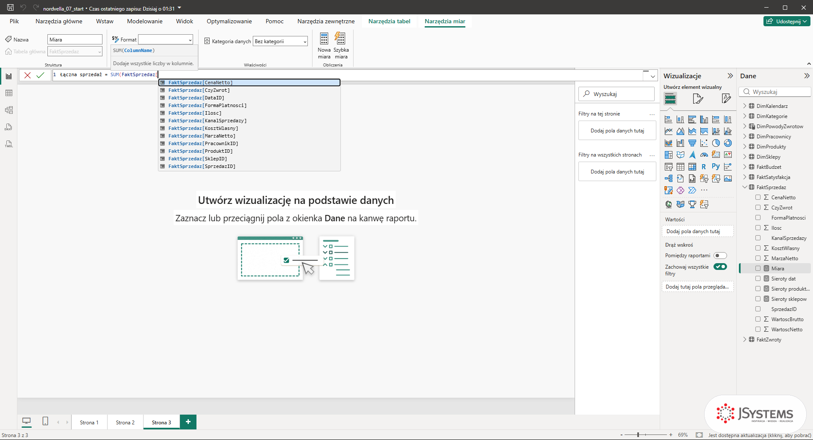Cancel the formula with the red X
This screenshot has width=813, height=440.
(28, 75)
